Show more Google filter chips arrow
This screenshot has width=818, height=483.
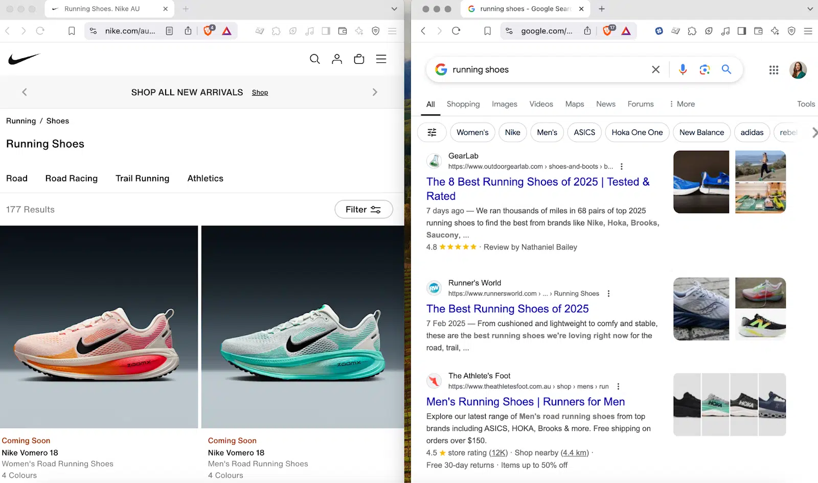814,132
